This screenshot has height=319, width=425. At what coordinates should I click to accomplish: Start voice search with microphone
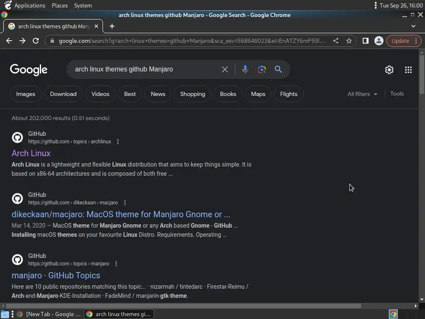click(245, 69)
